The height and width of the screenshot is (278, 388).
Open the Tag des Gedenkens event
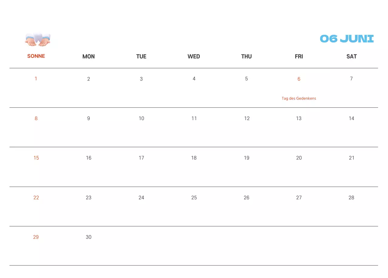click(x=299, y=98)
